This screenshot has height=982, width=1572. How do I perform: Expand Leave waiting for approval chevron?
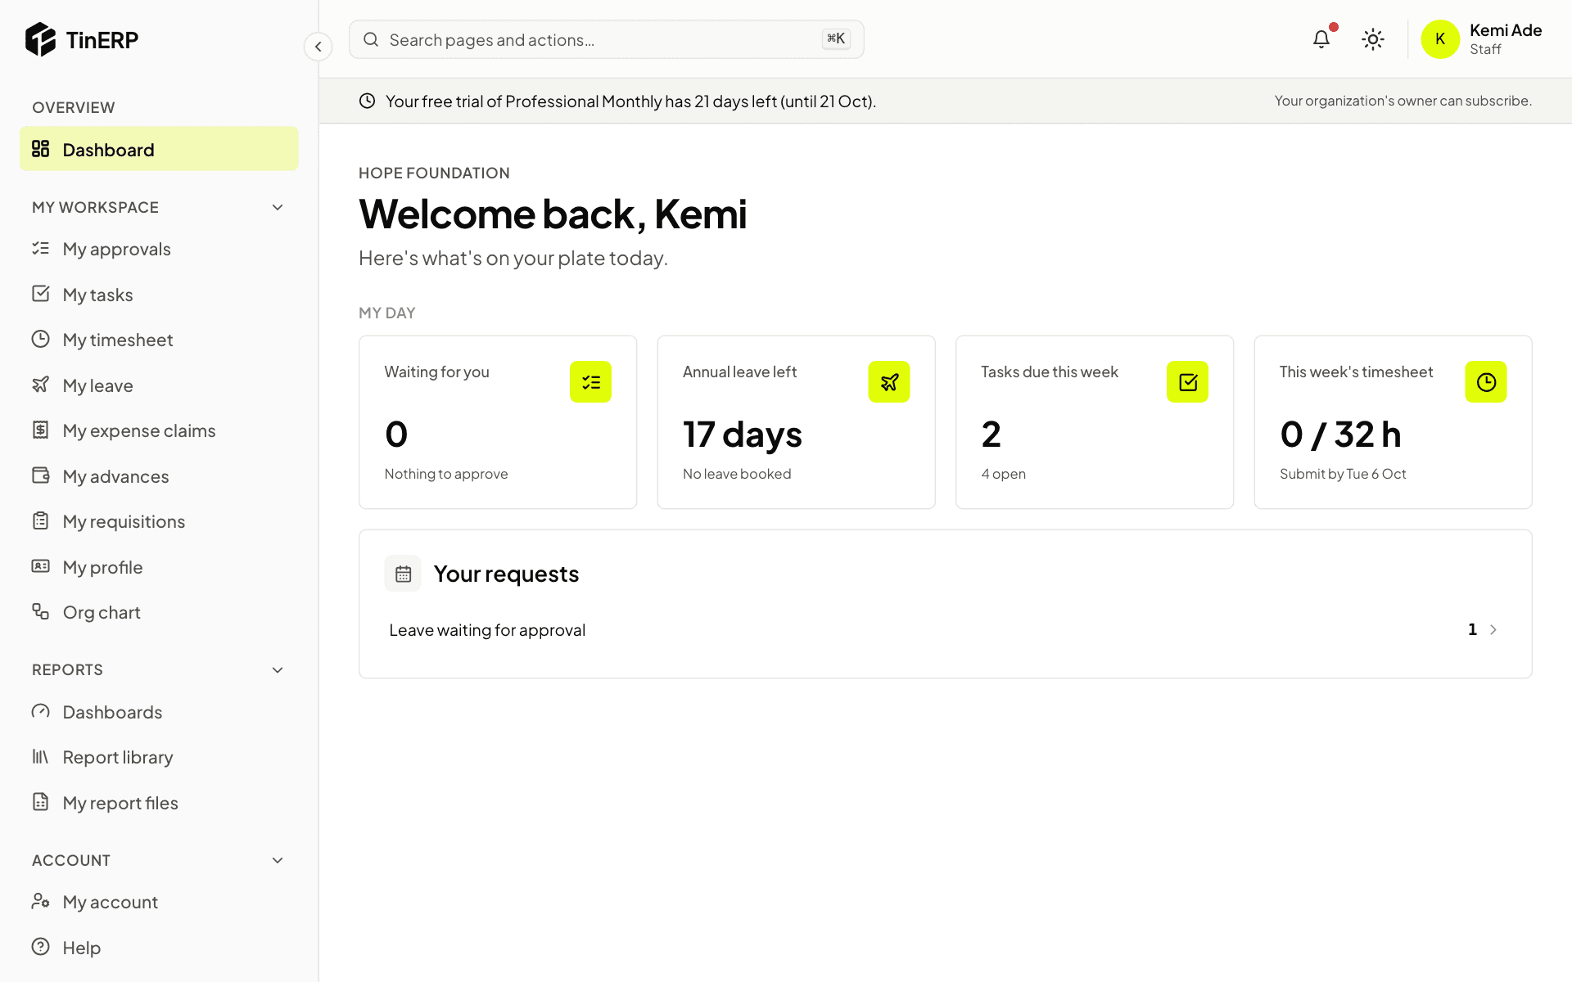coord(1493,629)
